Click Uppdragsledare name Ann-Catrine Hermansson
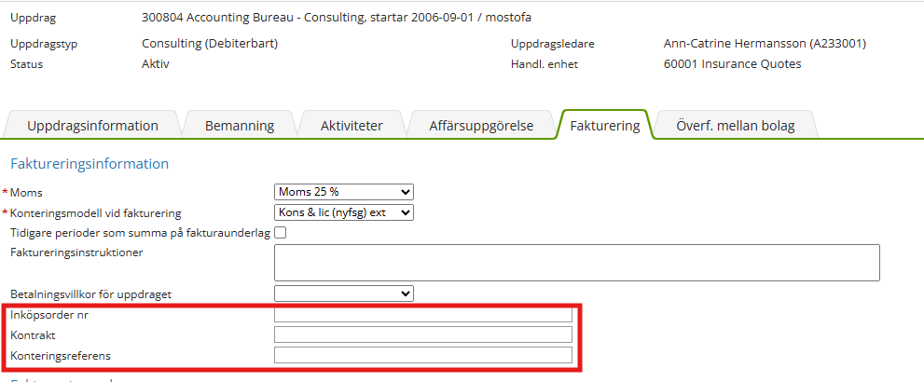This screenshot has height=382, width=924. 759,44
